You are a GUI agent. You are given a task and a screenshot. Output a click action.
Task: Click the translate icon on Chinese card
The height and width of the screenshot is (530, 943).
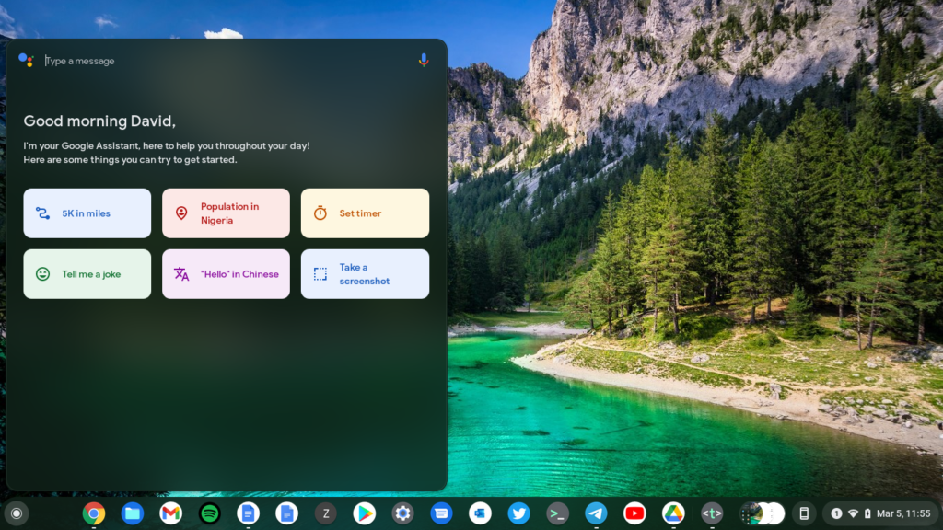pyautogui.click(x=181, y=274)
